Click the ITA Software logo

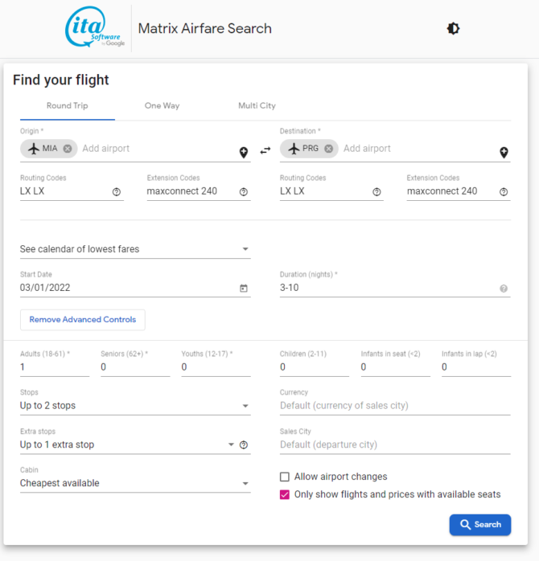click(95, 29)
